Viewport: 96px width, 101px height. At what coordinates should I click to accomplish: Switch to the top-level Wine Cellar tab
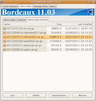26,6
